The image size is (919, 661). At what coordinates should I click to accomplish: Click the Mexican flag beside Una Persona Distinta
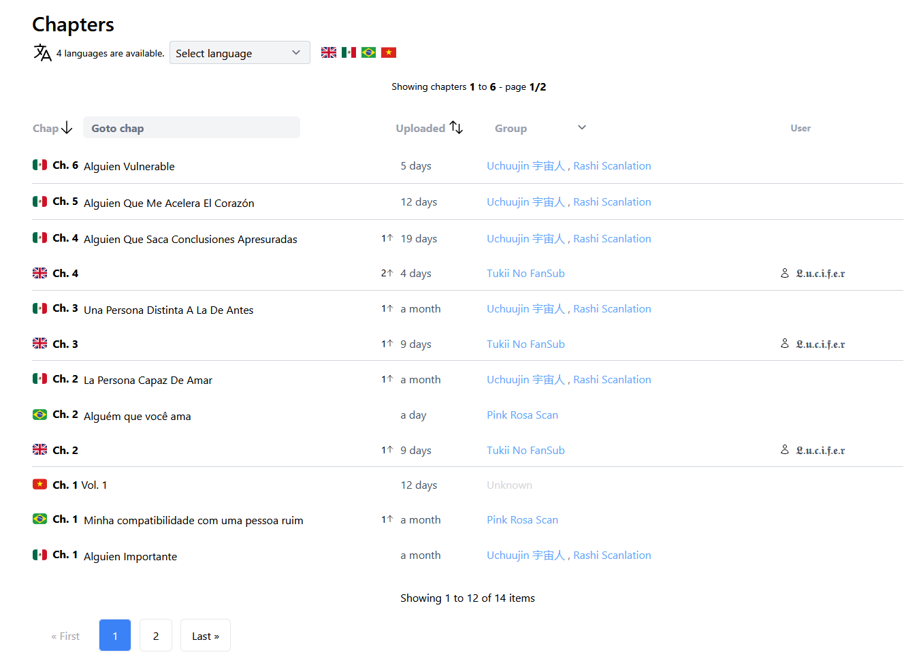coord(39,308)
